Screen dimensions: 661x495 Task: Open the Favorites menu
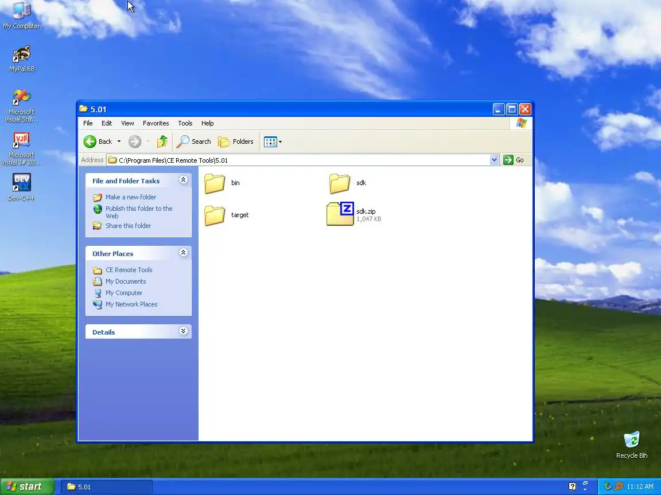pos(155,123)
